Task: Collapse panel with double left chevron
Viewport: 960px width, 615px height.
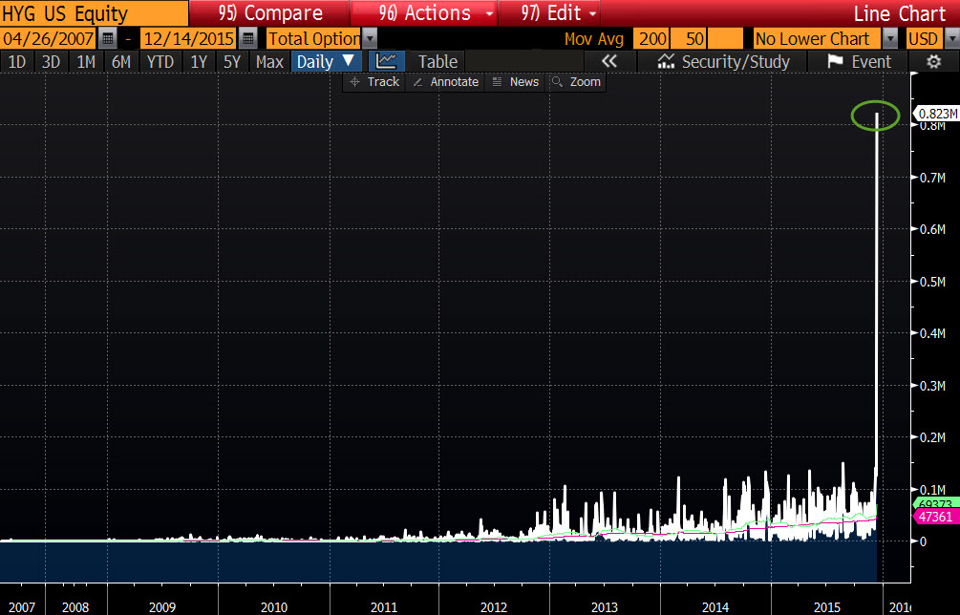Action: click(x=608, y=61)
